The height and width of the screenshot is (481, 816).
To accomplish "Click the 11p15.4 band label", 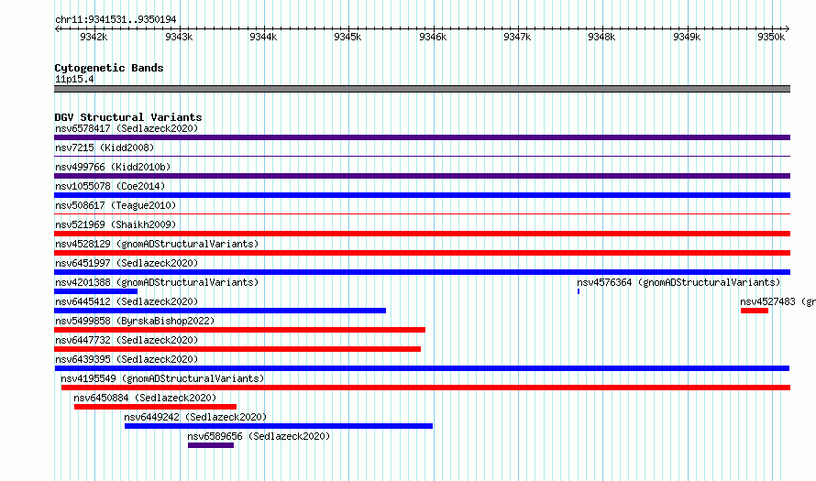I will [74, 79].
